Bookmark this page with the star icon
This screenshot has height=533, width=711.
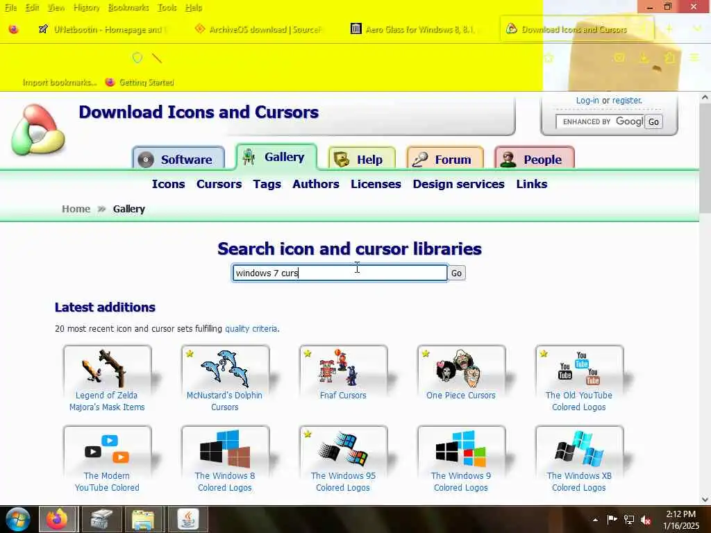pos(549,58)
